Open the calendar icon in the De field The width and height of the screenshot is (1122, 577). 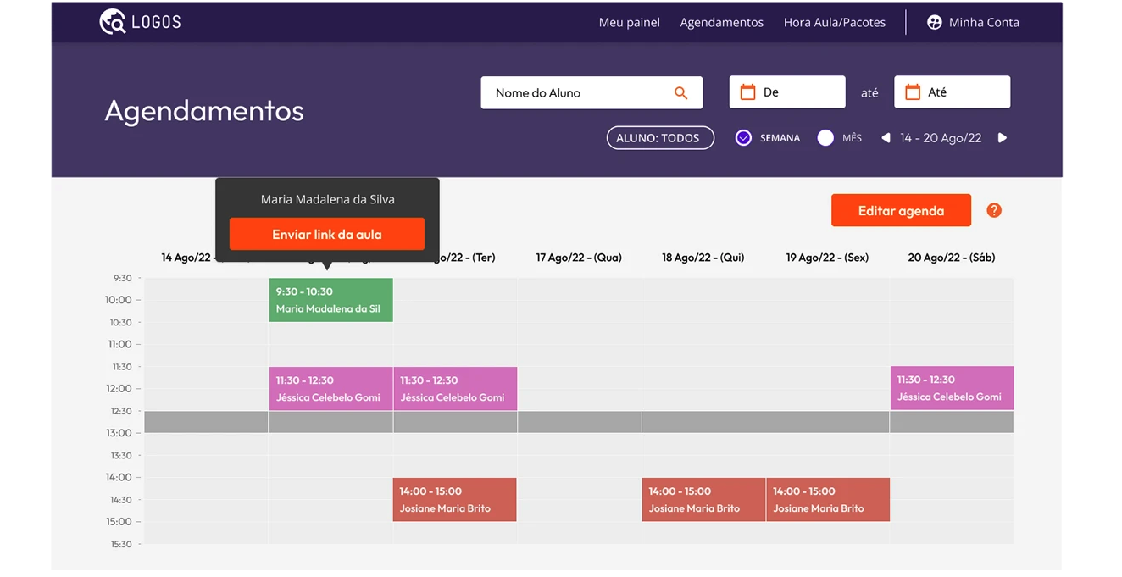pyautogui.click(x=747, y=92)
